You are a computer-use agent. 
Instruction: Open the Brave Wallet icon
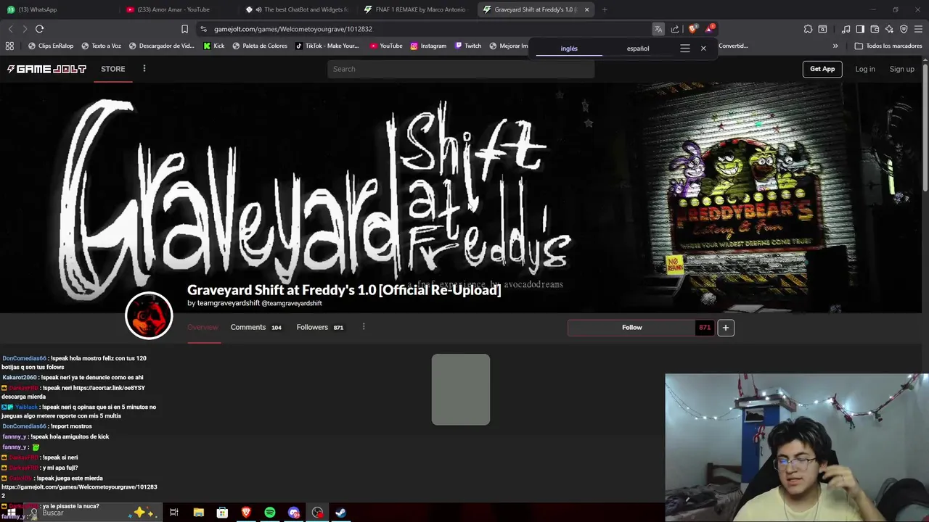(x=875, y=29)
